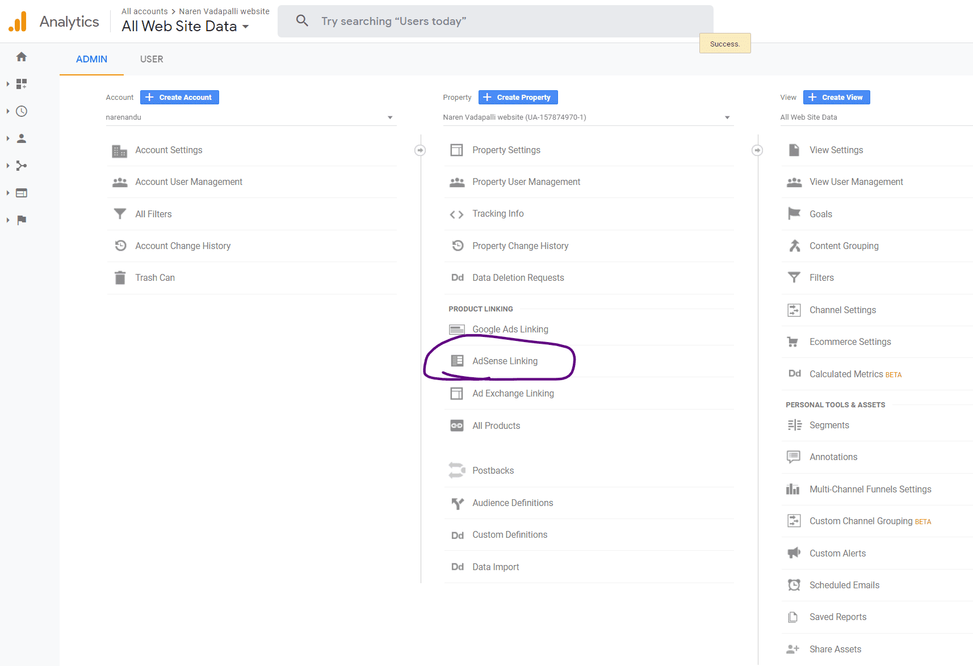Click the arrow between Account and Property columns
Viewport: 973px width, 666px height.
(x=420, y=150)
